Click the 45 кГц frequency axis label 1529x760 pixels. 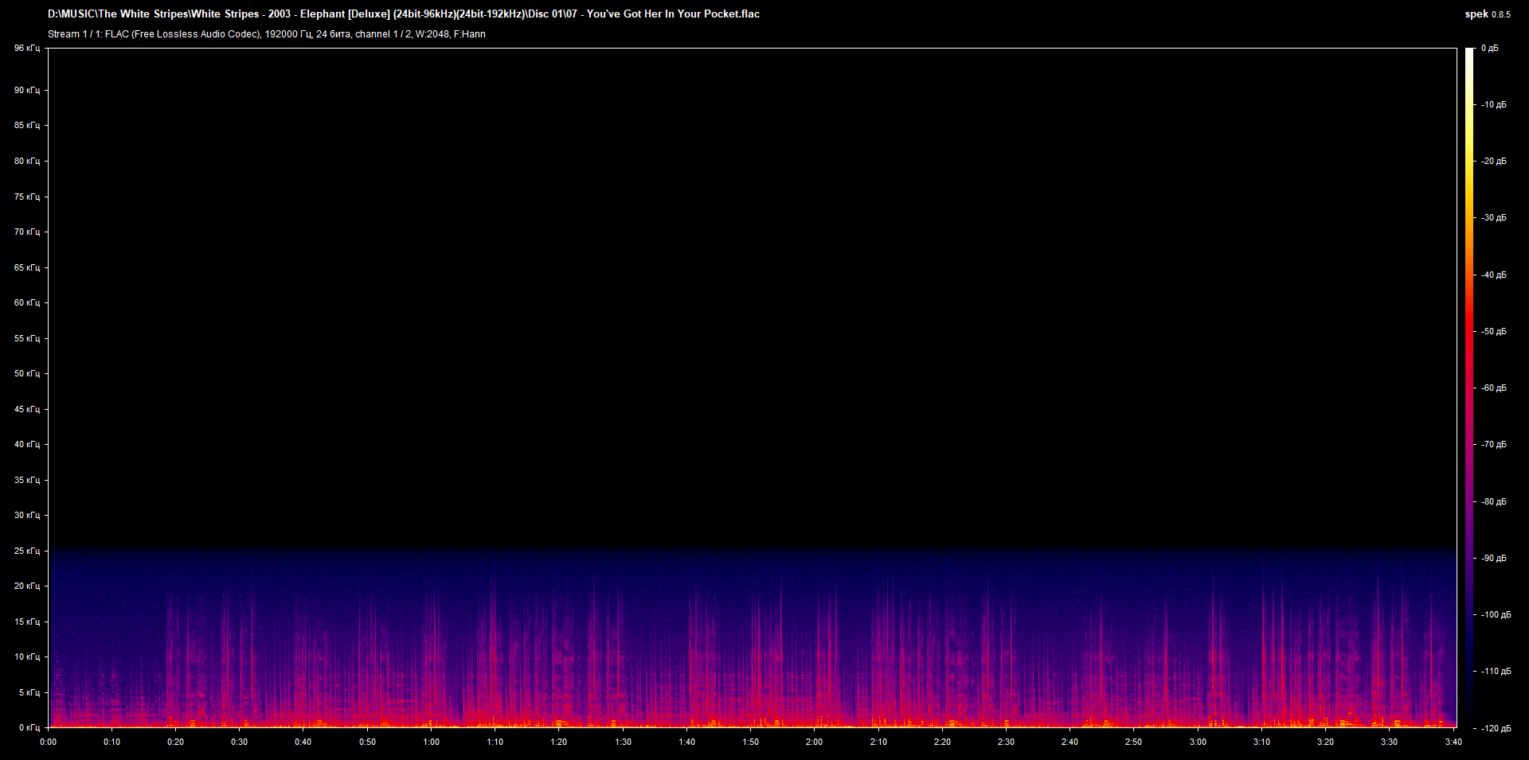(x=27, y=409)
